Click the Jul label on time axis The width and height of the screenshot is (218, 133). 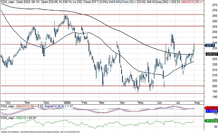coord(178,103)
